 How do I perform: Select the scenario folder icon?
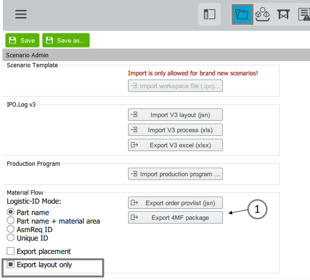tap(242, 14)
